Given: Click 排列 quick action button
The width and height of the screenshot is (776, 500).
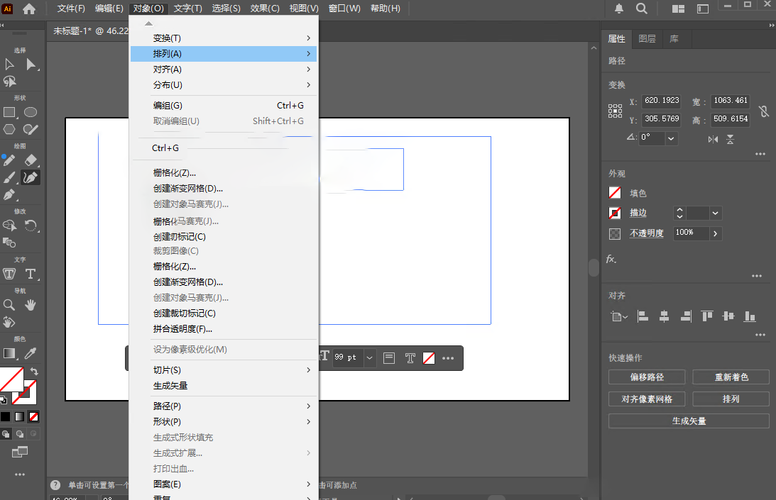Looking at the screenshot, I should pyautogui.click(x=731, y=399).
